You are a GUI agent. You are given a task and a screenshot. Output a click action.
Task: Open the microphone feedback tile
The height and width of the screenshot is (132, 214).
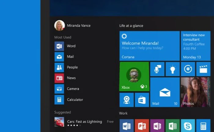157,69
